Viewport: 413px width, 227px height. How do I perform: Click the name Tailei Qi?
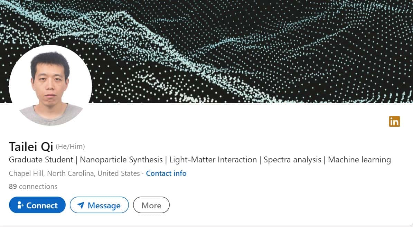31,146
